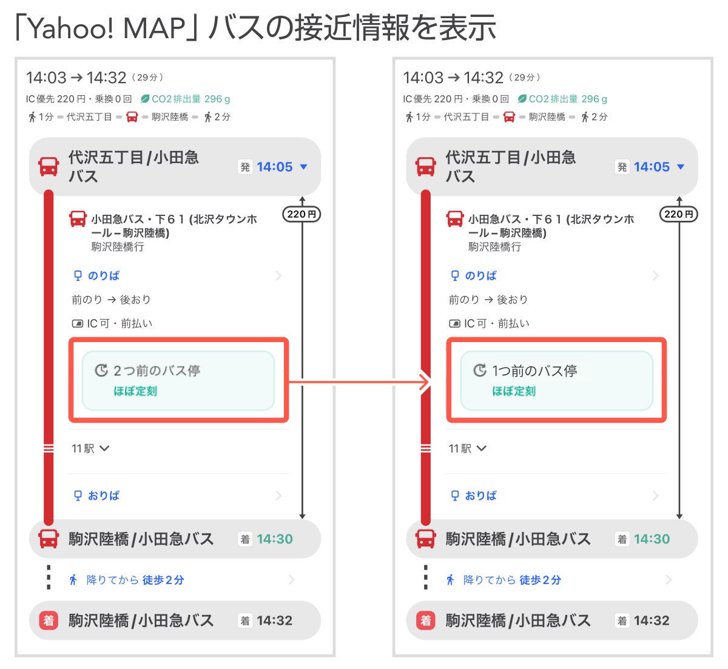Click red bus icon in left route summary

[132, 117]
